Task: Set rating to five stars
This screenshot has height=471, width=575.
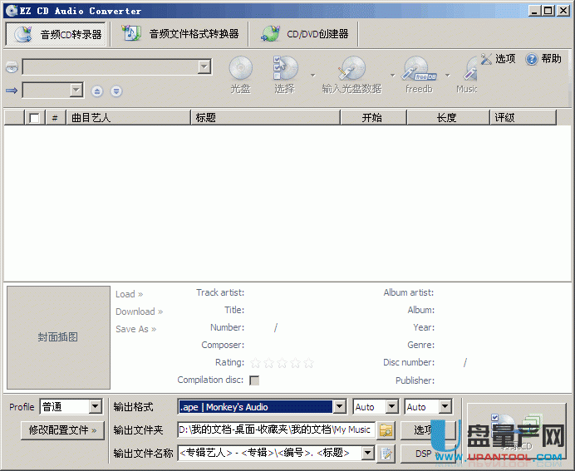Action: (309, 363)
